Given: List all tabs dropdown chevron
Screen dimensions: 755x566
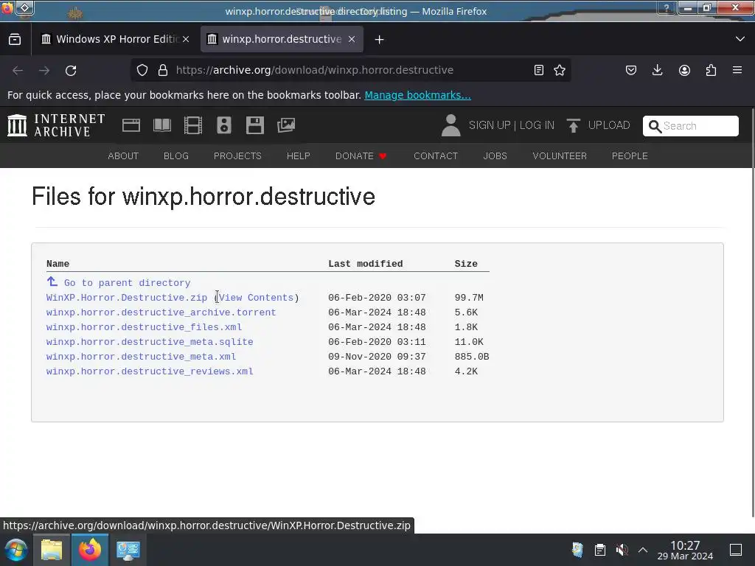Looking at the screenshot, I should point(740,39).
